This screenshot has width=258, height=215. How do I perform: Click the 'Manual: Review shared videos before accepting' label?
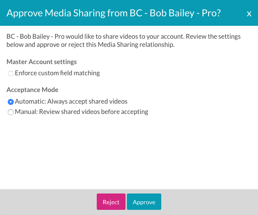[81, 112]
